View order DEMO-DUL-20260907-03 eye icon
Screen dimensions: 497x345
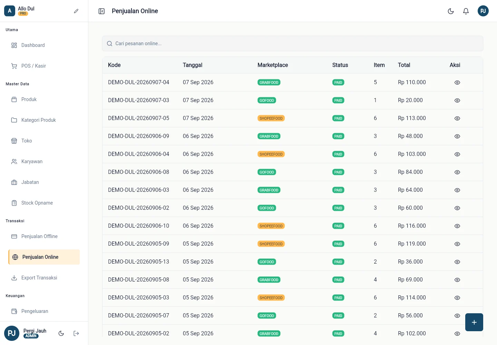(457, 100)
